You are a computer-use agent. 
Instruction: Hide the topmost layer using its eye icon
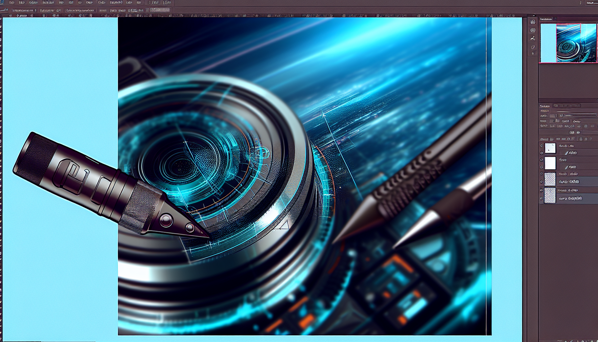[541, 146]
